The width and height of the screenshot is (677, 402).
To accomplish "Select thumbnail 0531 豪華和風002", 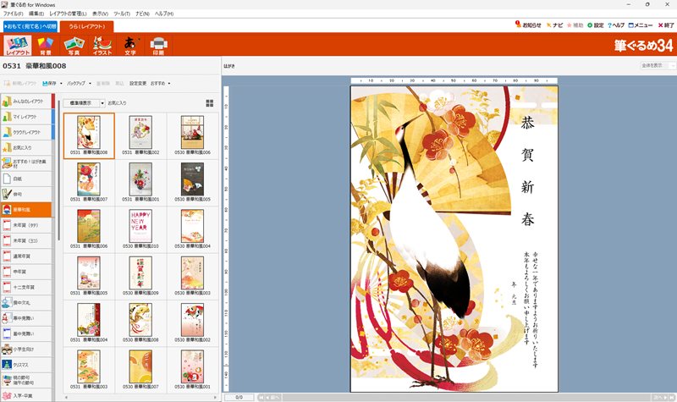I will tap(140, 135).
